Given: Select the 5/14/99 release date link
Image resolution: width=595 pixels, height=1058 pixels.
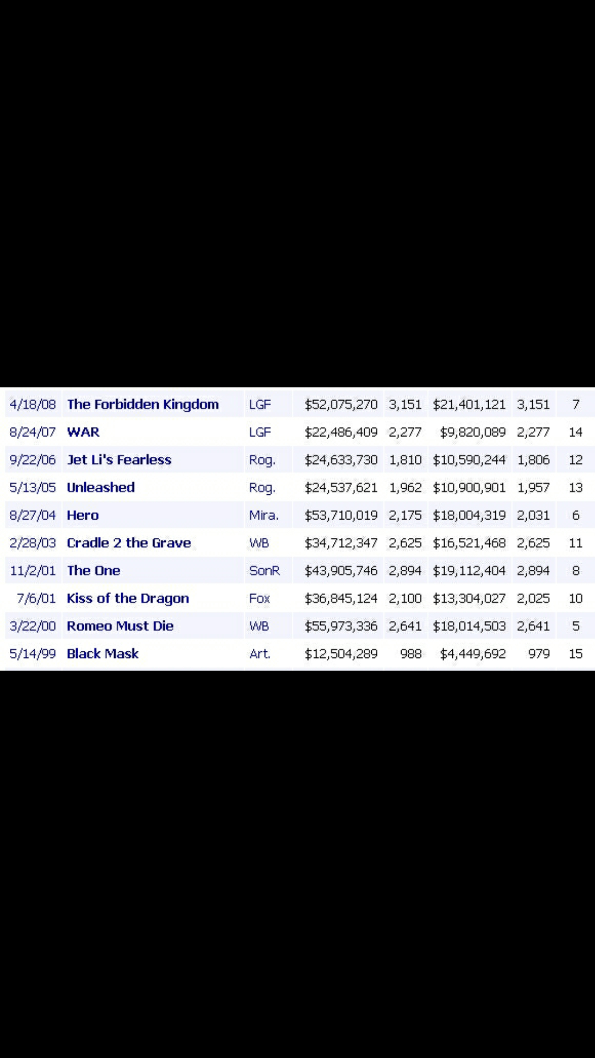Looking at the screenshot, I should click(33, 654).
